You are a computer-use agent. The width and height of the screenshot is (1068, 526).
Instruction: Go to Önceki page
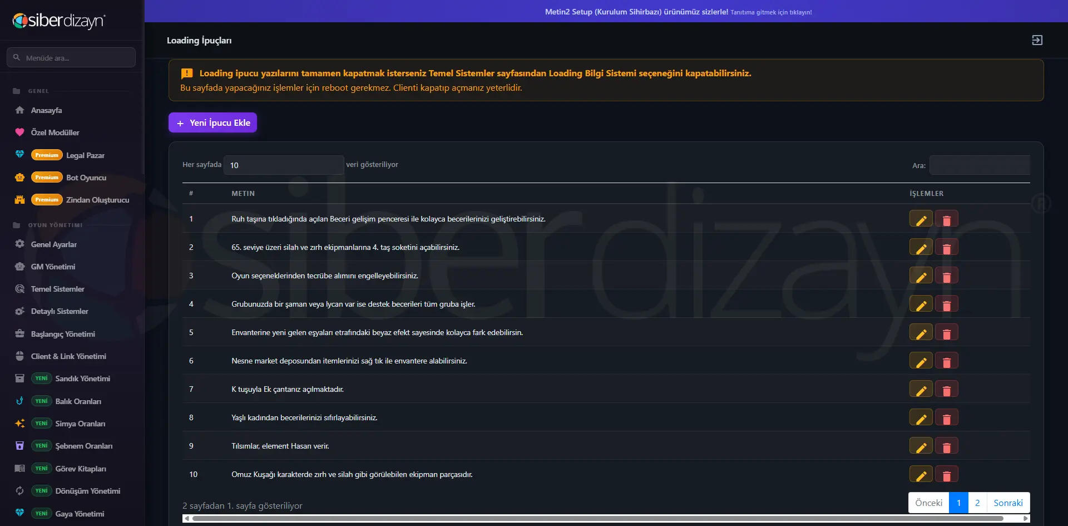point(928,503)
